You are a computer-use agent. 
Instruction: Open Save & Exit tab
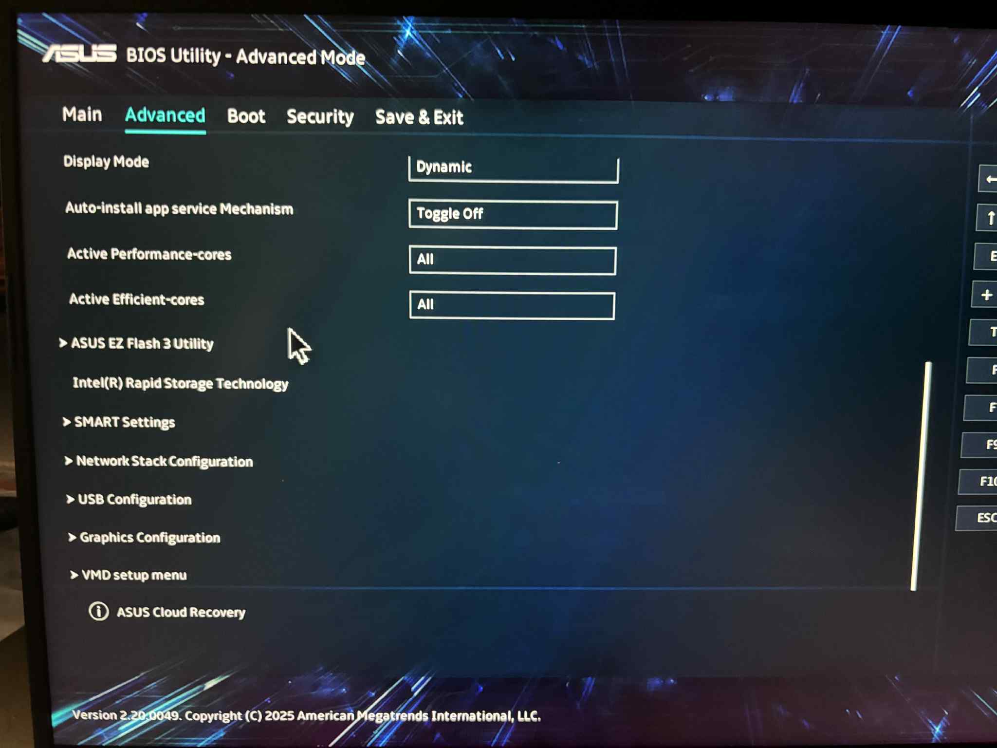click(x=419, y=117)
